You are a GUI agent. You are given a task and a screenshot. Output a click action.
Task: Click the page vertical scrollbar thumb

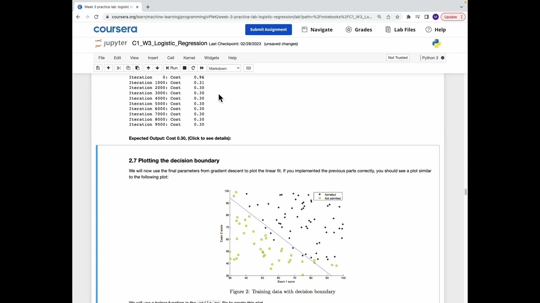tap(465, 192)
